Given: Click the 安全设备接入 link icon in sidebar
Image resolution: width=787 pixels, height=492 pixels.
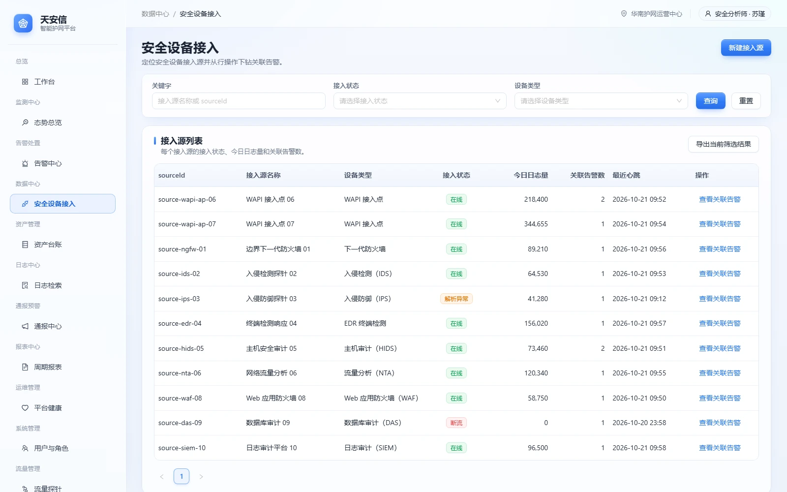Looking at the screenshot, I should click(x=25, y=204).
